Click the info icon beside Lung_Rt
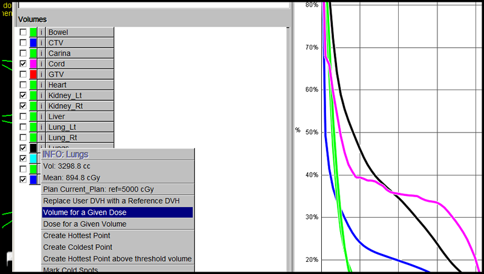 coord(42,138)
